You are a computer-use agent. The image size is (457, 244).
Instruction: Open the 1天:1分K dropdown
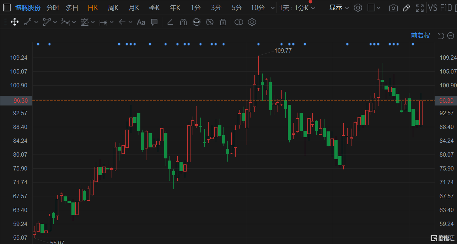pos(297,8)
